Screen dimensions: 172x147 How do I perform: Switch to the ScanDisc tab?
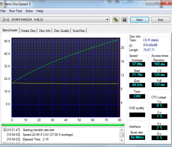click(x=79, y=31)
